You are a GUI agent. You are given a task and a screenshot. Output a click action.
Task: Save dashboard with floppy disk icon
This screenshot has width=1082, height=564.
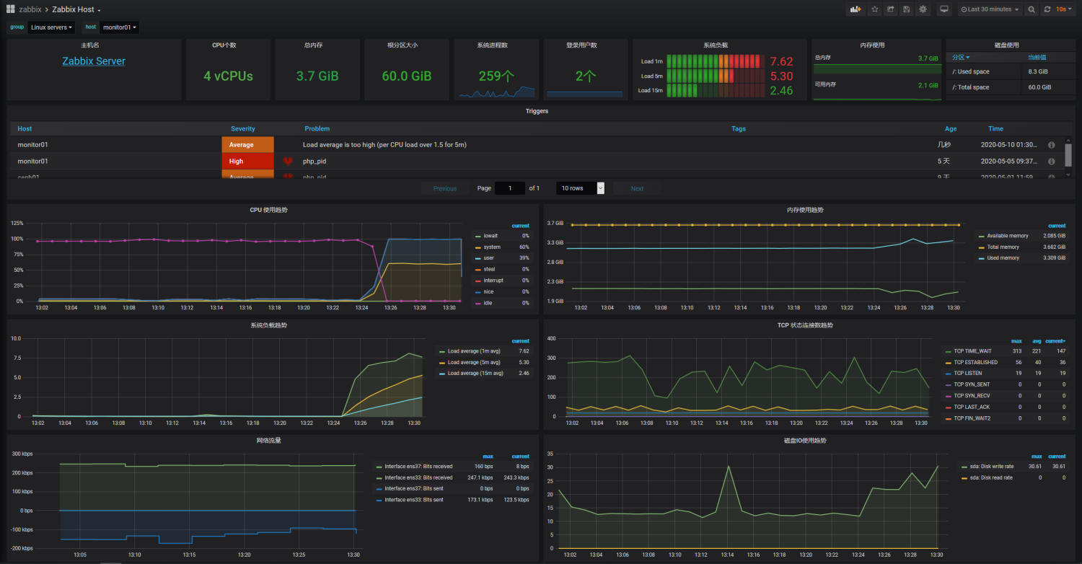[x=907, y=9]
